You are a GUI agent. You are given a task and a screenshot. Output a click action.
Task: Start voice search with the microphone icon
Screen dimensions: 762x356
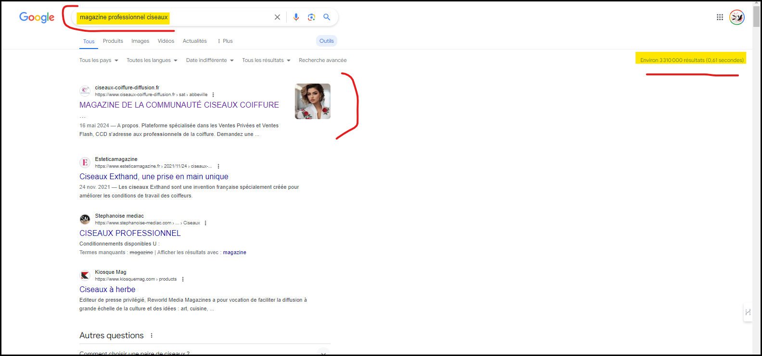296,17
